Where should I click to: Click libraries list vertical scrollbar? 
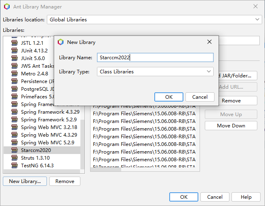(82, 144)
